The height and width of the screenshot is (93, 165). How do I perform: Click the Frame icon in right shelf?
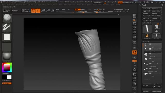click(134, 69)
